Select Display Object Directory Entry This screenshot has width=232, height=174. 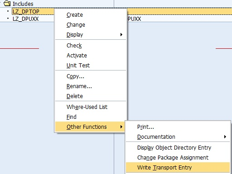[x=178, y=148]
